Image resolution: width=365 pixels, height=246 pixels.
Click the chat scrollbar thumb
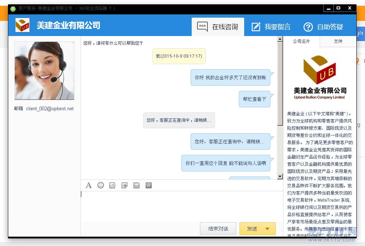pyautogui.click(x=280, y=84)
